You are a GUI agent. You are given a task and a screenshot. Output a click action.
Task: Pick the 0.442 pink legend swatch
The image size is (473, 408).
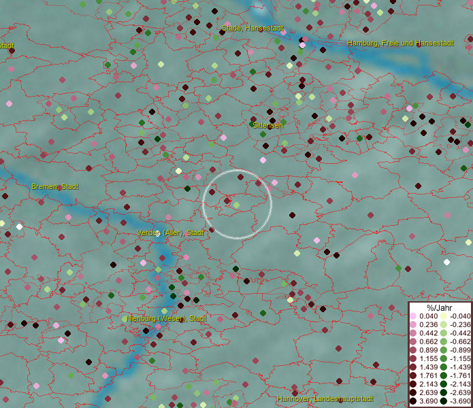413,333
